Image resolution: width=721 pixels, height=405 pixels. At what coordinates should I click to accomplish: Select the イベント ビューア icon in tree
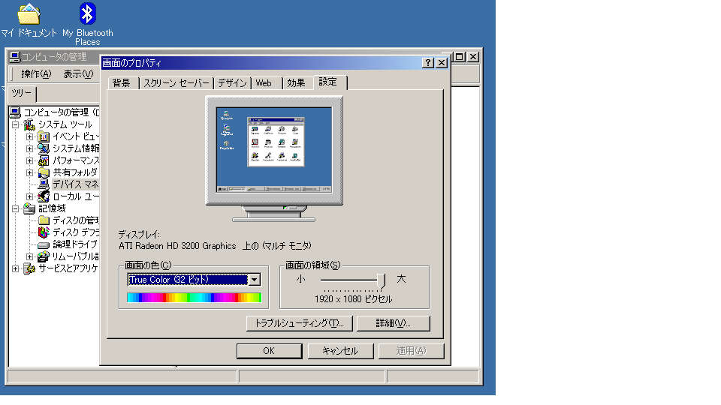pos(44,136)
